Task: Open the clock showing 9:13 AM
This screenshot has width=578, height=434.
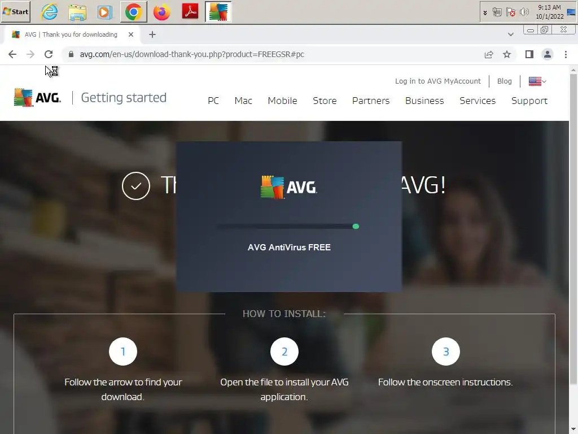Action: pos(549,12)
